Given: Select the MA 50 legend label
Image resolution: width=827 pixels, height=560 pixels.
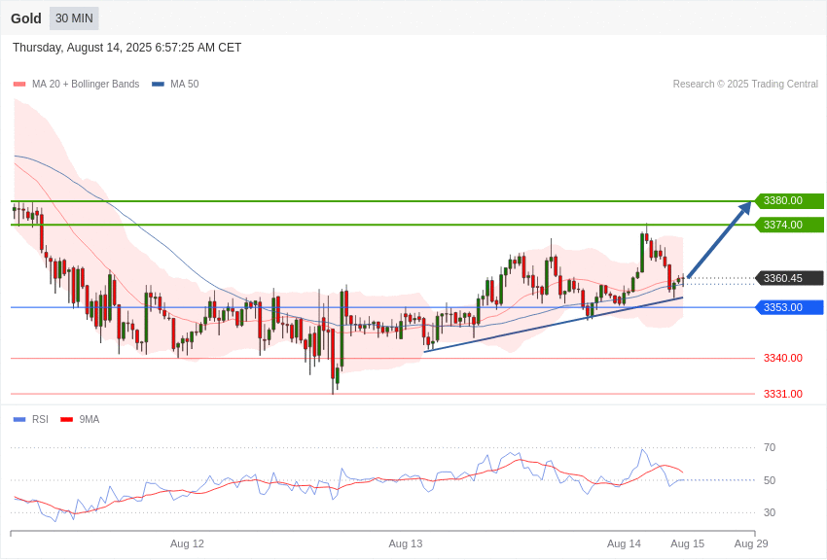Looking at the screenshot, I should (x=184, y=84).
